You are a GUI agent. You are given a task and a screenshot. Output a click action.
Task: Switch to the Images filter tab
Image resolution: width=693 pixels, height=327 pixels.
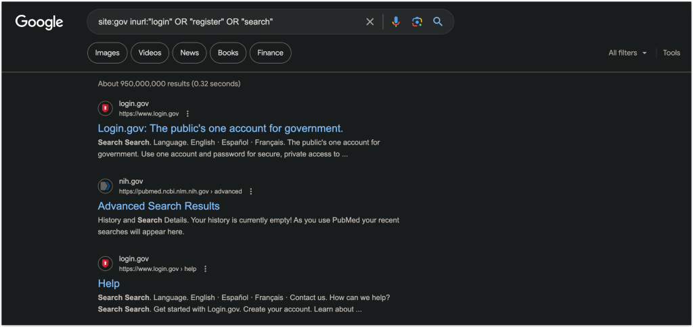(x=108, y=53)
